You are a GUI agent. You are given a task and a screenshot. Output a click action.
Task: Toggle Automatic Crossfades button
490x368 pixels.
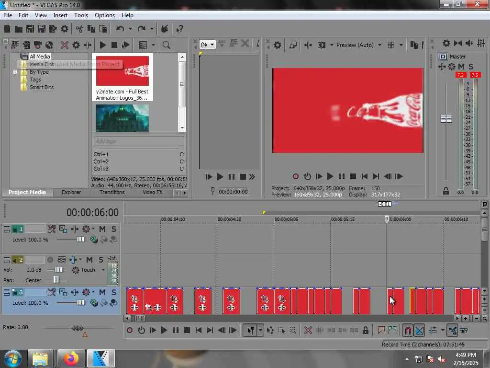(419, 330)
